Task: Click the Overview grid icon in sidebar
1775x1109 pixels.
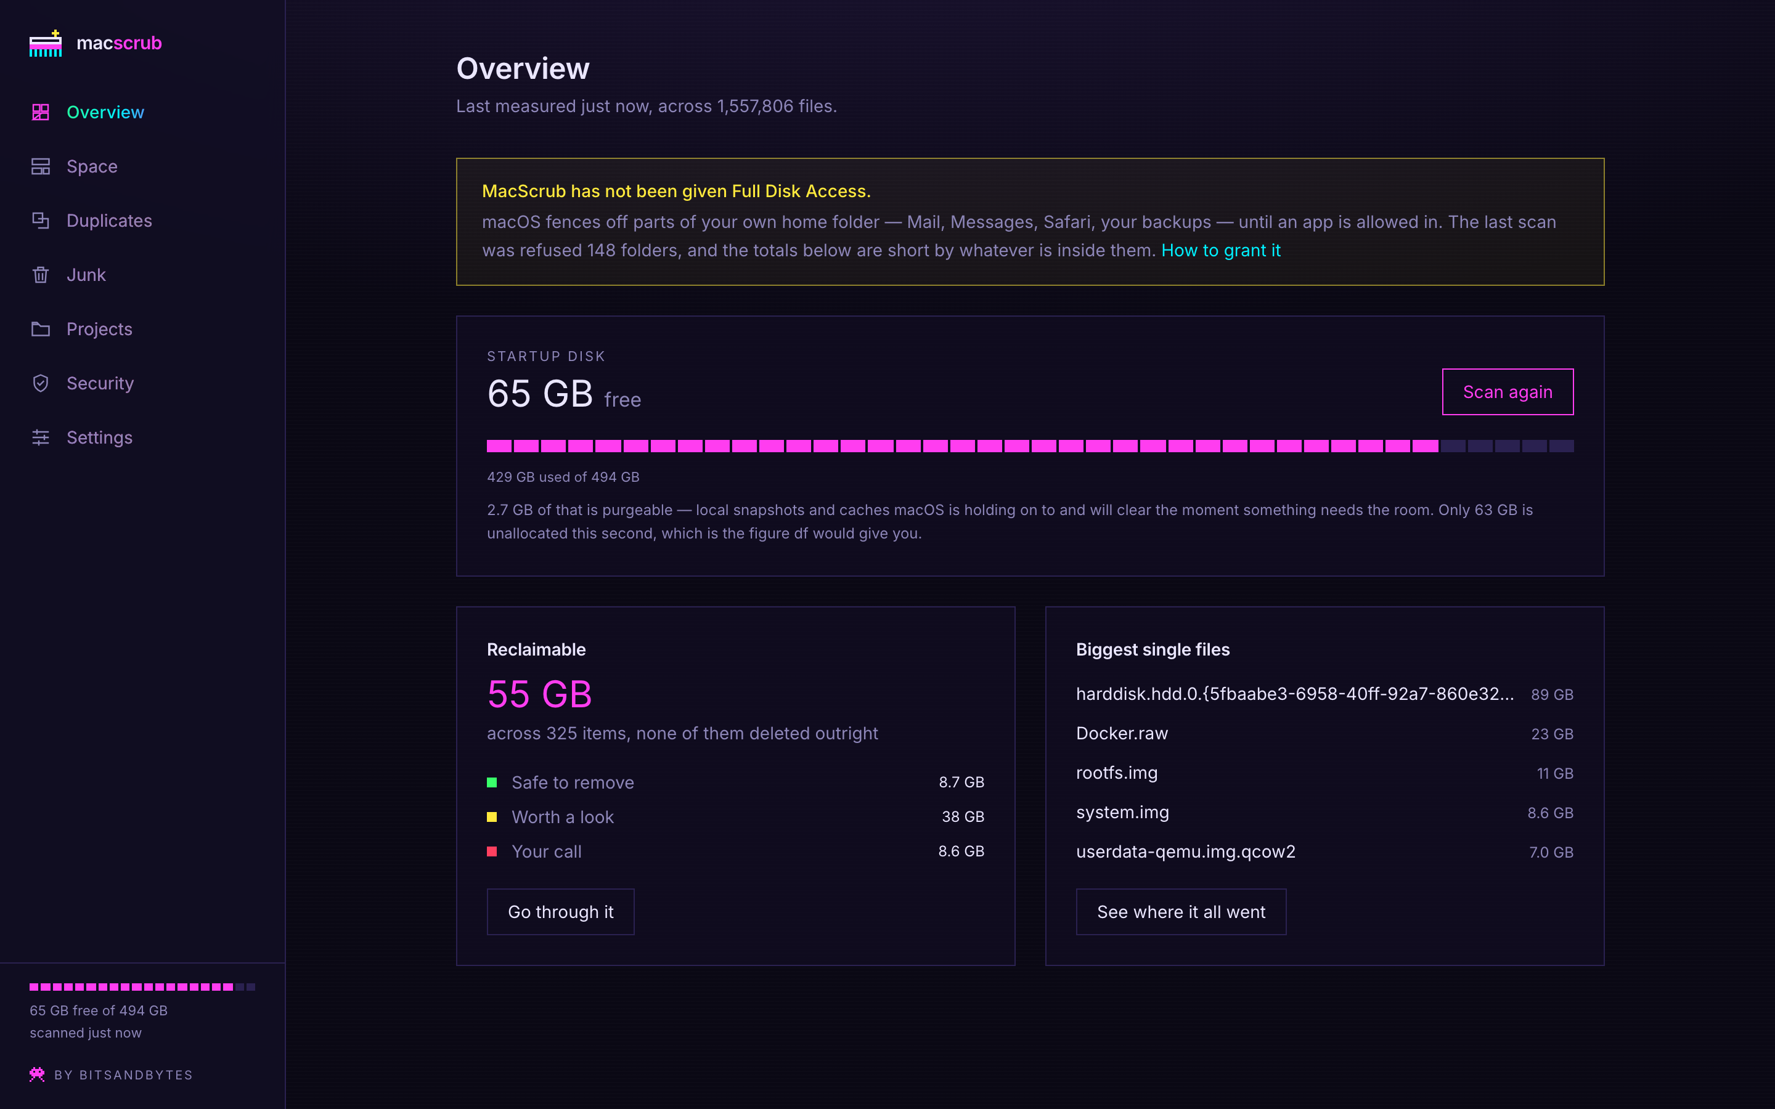Action: (x=40, y=112)
